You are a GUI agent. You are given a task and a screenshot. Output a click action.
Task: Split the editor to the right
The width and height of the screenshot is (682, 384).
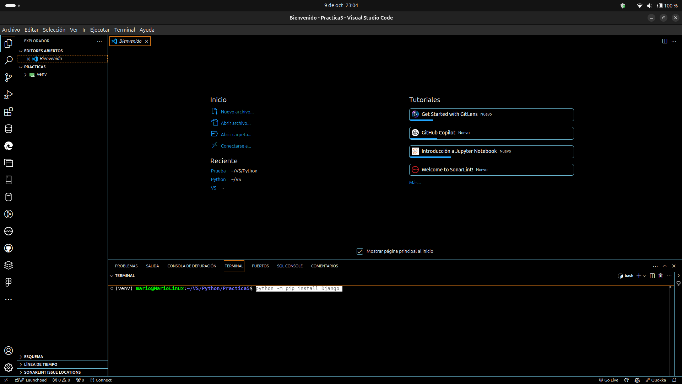[665, 41]
